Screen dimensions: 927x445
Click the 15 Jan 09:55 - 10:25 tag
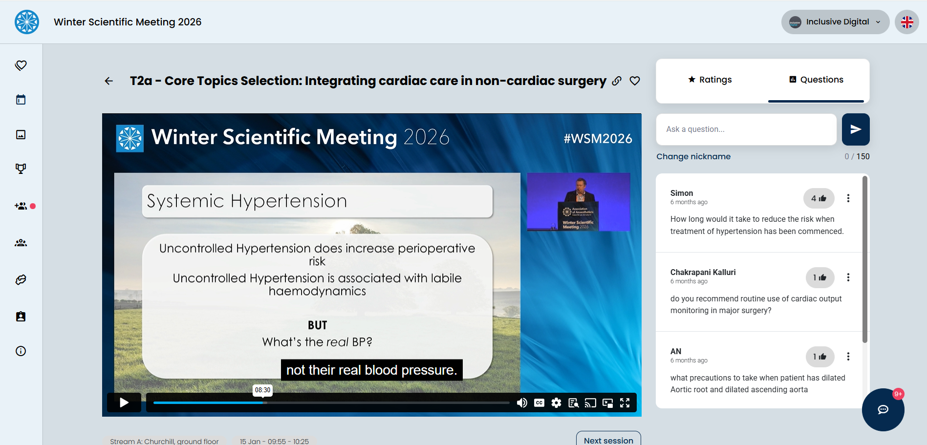click(274, 441)
